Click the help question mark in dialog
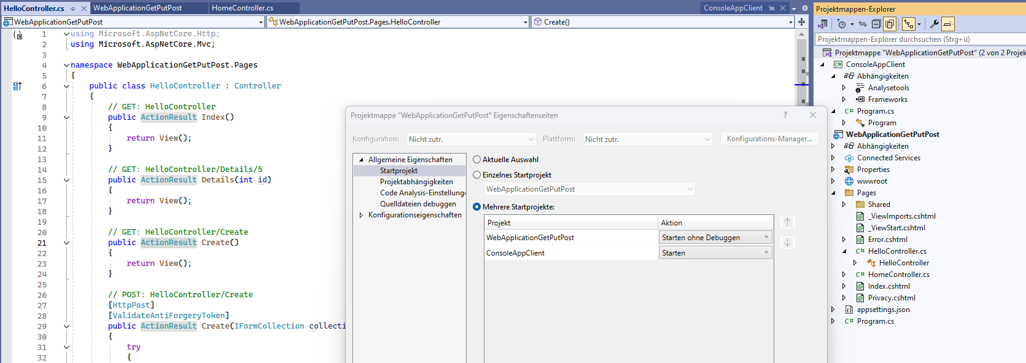Screen dimensions: 1026x363 pos(785,115)
